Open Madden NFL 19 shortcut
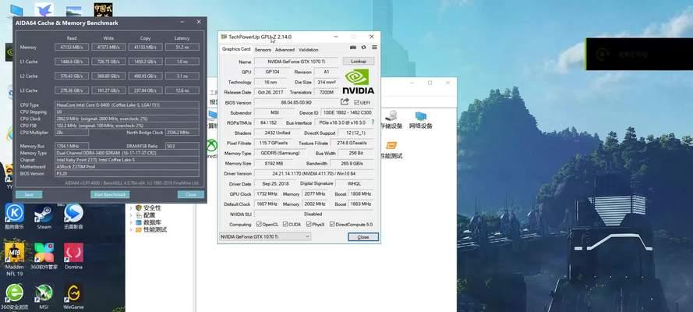This screenshot has height=312, width=693. (x=15, y=260)
